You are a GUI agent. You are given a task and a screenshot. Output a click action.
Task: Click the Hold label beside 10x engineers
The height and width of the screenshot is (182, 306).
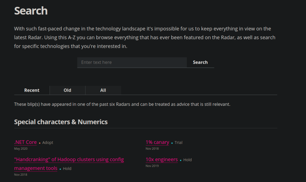(188, 160)
